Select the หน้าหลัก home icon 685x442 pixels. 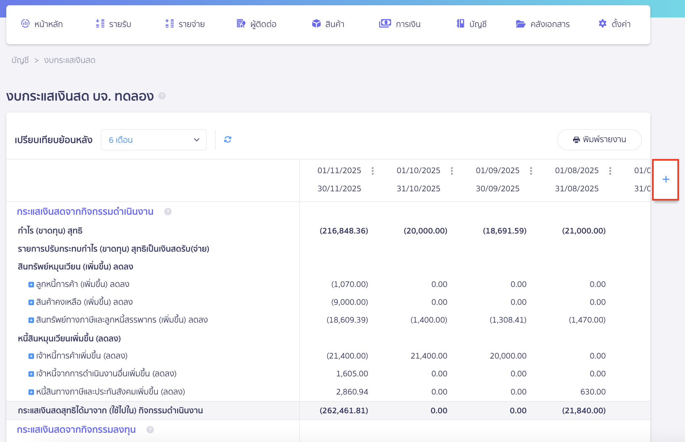point(26,23)
